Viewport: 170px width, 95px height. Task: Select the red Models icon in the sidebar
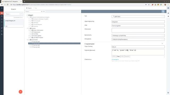coord(2,13)
